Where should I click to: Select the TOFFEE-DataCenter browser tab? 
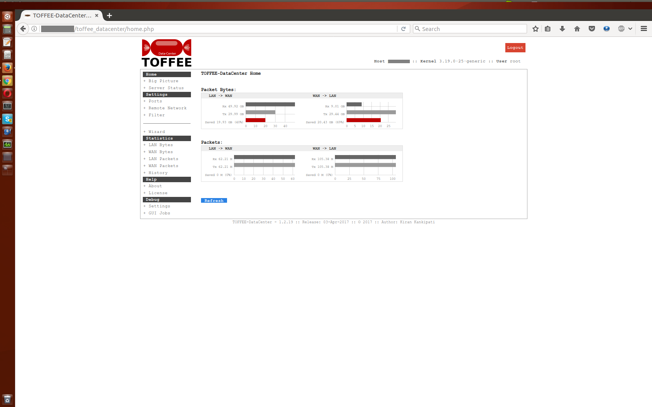[x=62, y=16]
